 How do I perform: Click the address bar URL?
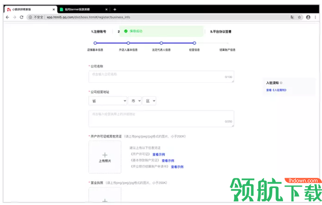point(89,17)
